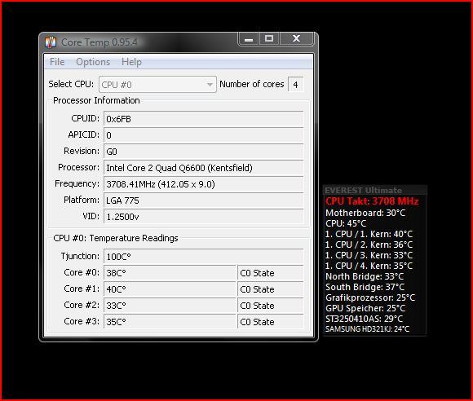Click the Frequency value 3708.41MHz
This screenshot has width=473, height=401.
coord(204,184)
